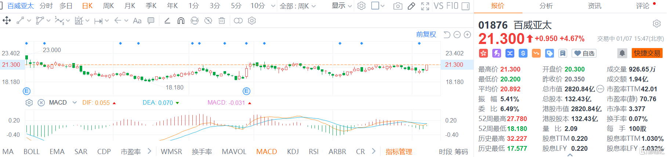Open the text annotation tool (Aa)
This screenshot has height=157, width=667.
click(x=137, y=21)
